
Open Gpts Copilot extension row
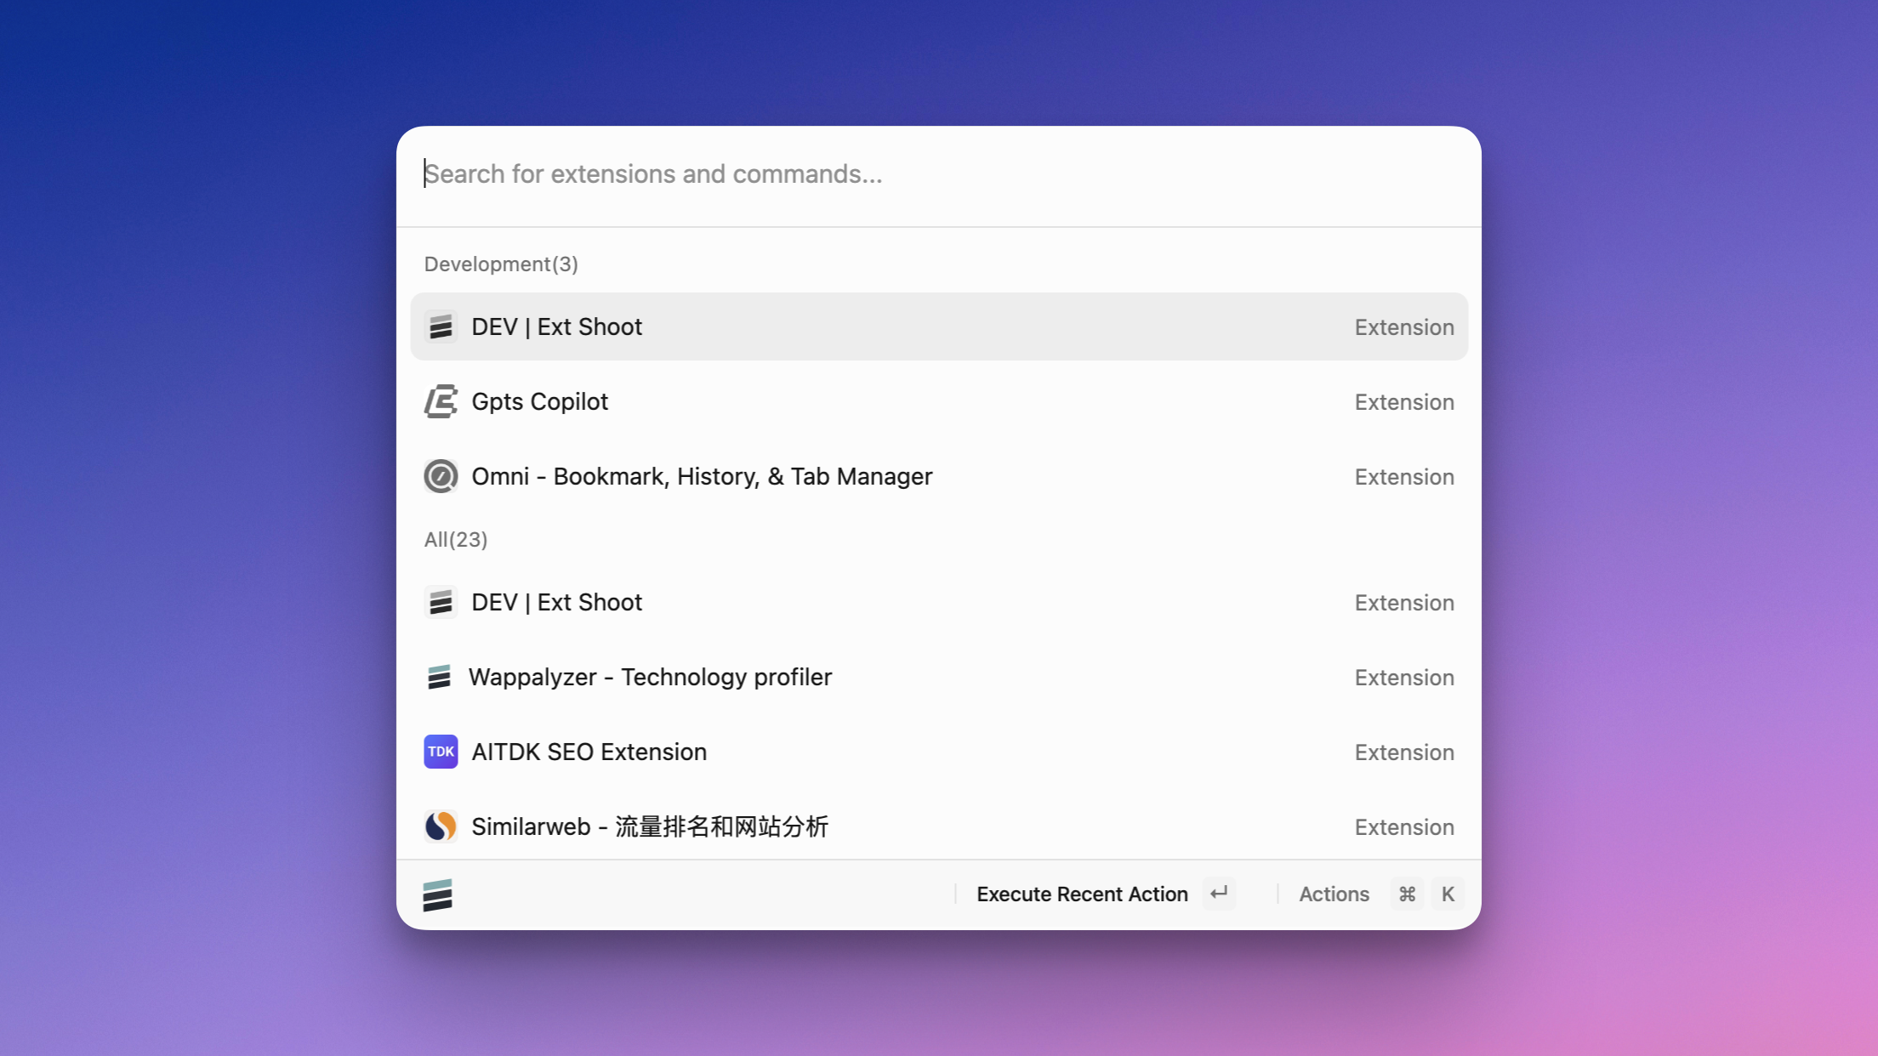point(939,401)
